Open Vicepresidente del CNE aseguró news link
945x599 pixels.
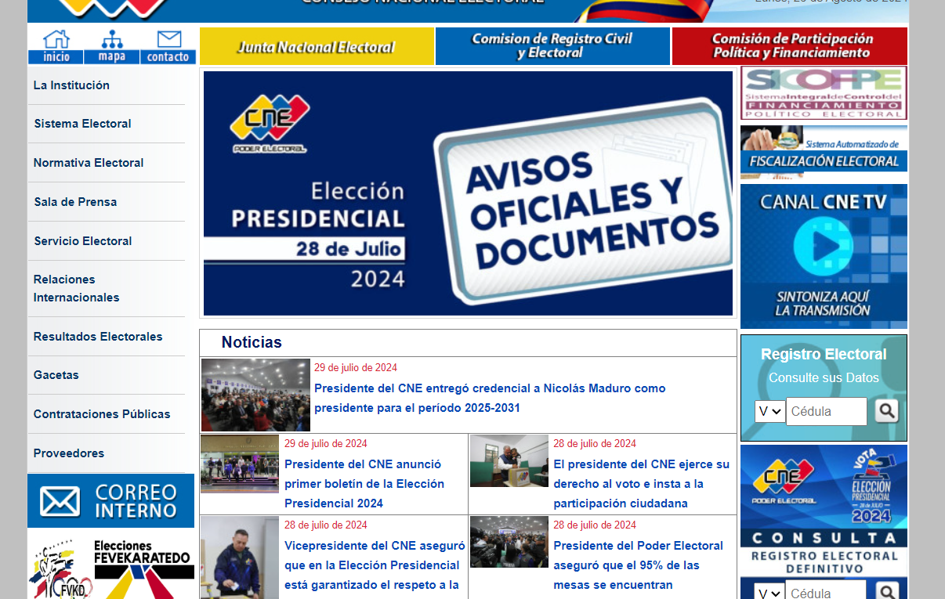375,565
